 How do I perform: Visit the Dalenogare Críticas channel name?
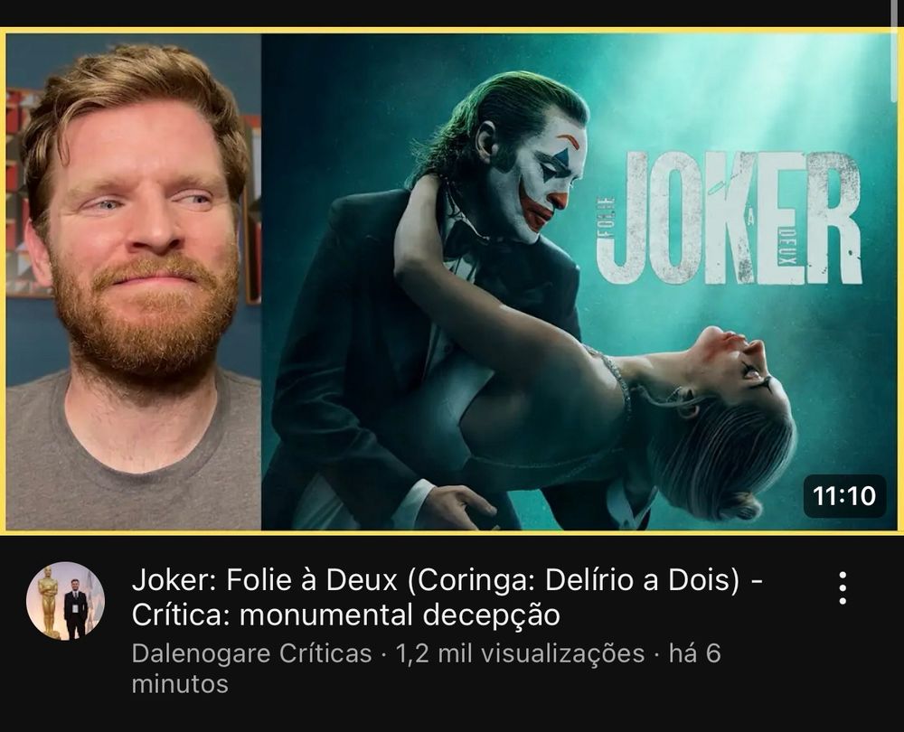click(251, 653)
